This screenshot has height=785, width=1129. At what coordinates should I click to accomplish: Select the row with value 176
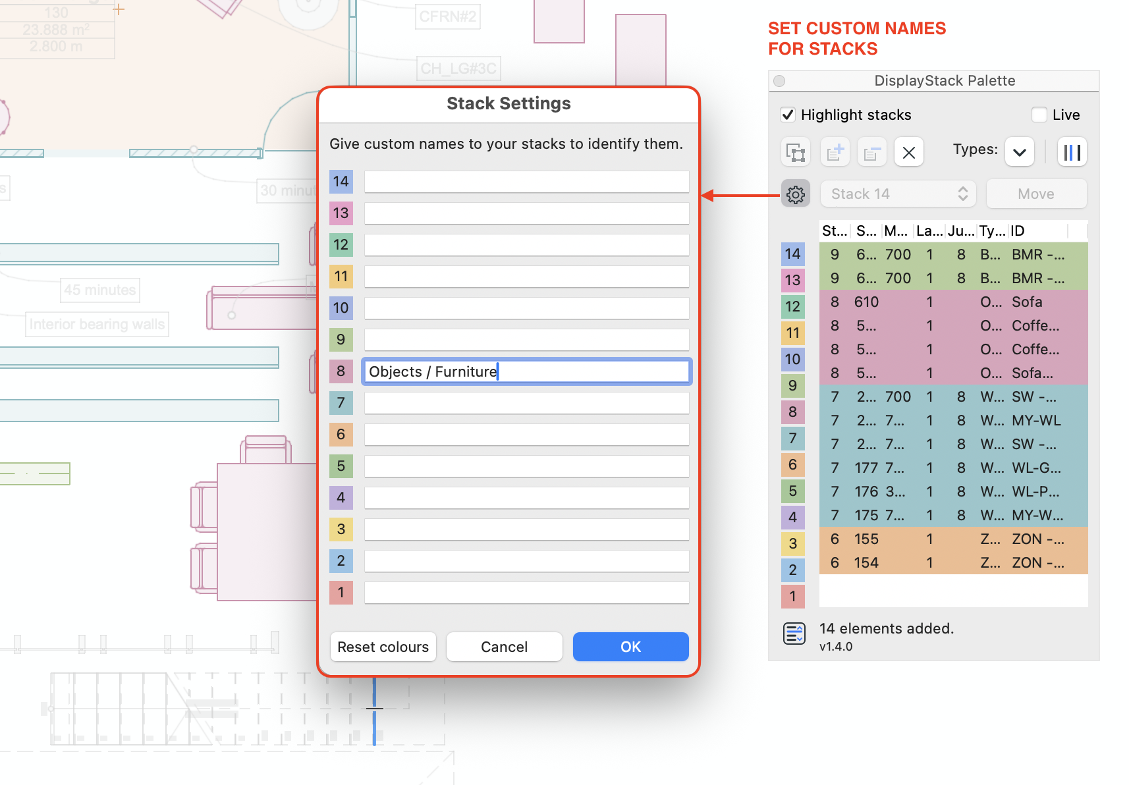coord(954,492)
